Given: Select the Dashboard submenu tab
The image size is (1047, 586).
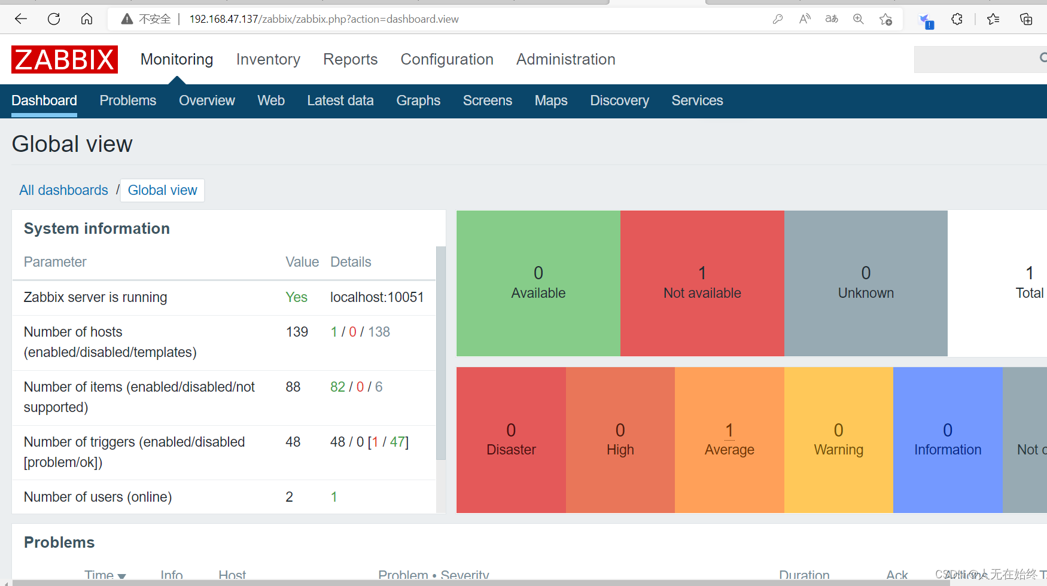Looking at the screenshot, I should click(44, 100).
